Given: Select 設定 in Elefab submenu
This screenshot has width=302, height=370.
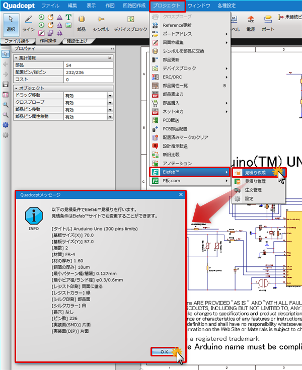Looking at the screenshot, I should point(259,199).
